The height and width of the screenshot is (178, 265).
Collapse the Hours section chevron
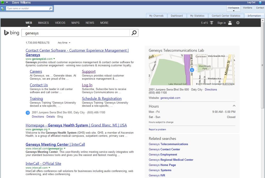point(234,106)
